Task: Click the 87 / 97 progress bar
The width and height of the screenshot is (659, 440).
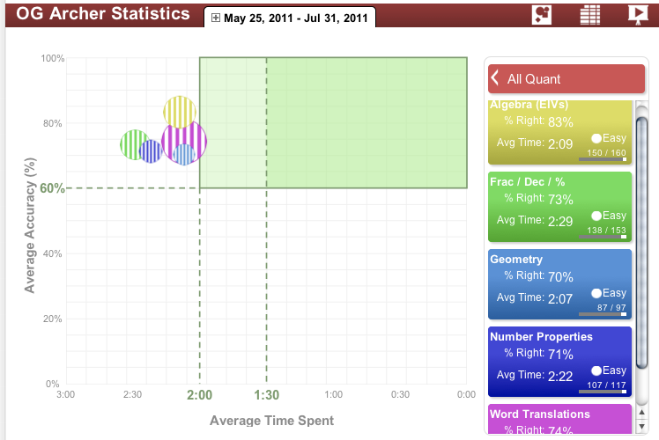Action: 603,314
